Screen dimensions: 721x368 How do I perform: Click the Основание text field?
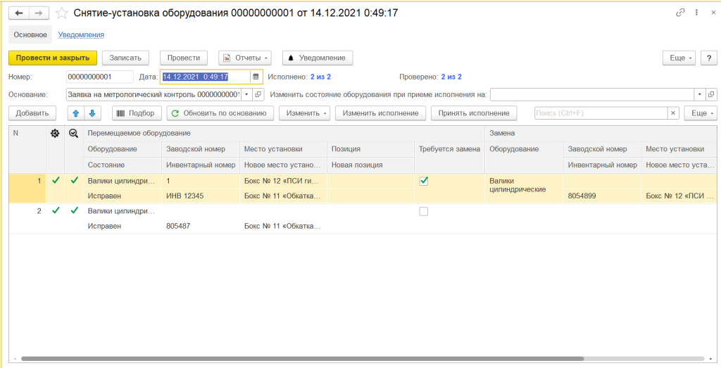tap(153, 95)
